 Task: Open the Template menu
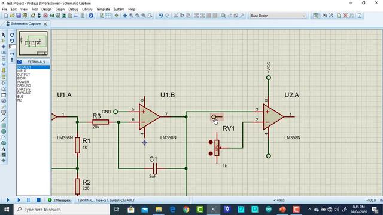click(103, 10)
